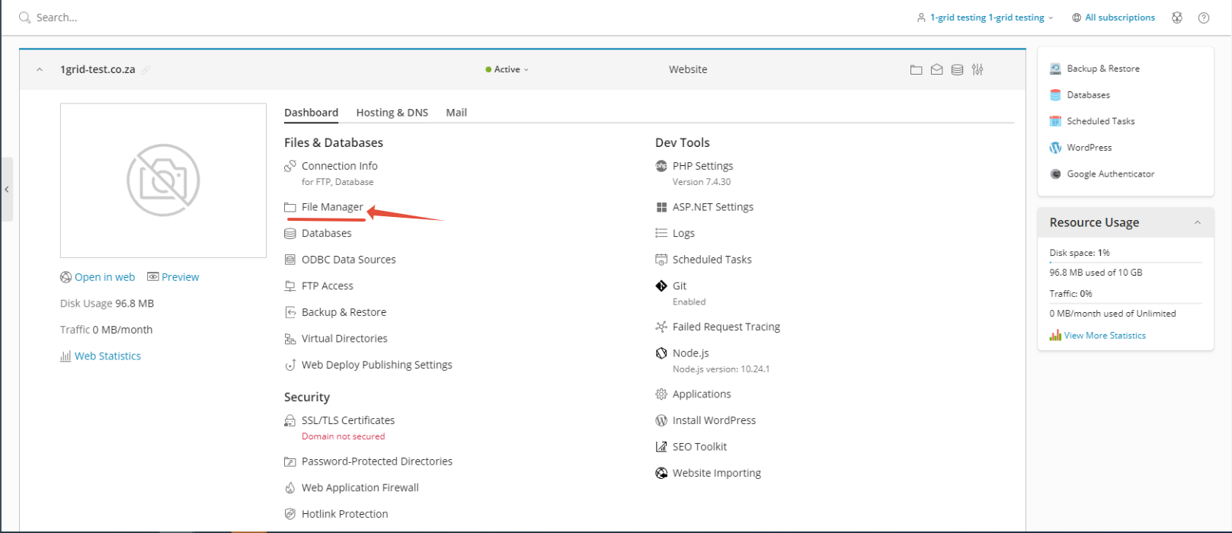
Task: Open Scheduled Tasks under Dev Tools
Action: pyautogui.click(x=712, y=260)
